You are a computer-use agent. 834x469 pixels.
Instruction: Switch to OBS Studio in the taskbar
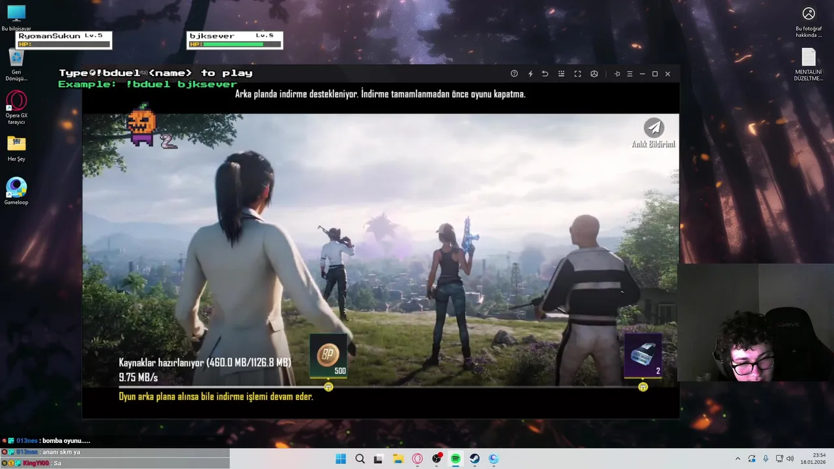pyautogui.click(x=437, y=459)
